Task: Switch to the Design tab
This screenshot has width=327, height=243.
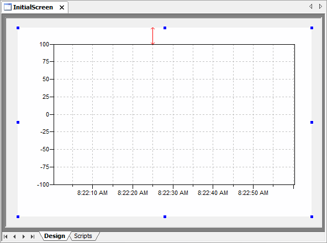Action: coord(55,236)
